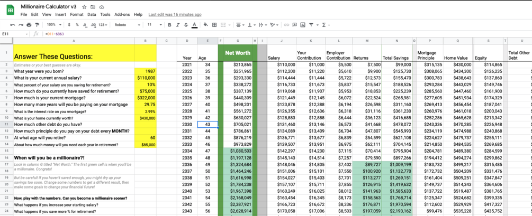Open the zoom 100% dropdown
Viewport: 532px width, 216px height.
tap(55, 25)
